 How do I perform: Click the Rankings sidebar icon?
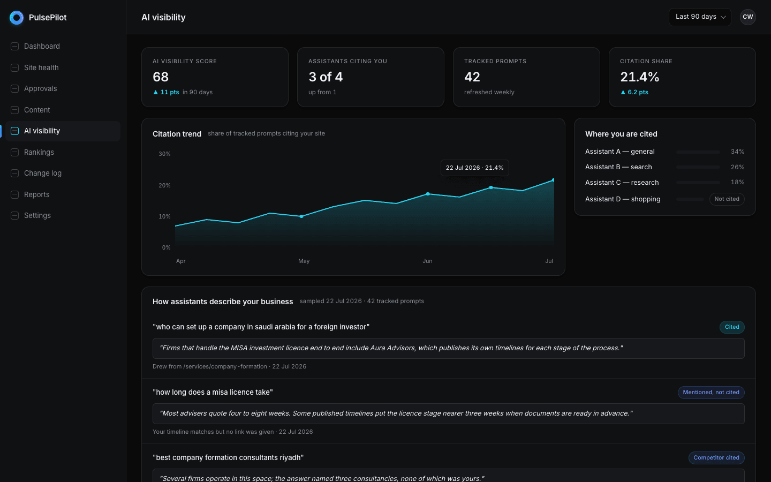[15, 152]
